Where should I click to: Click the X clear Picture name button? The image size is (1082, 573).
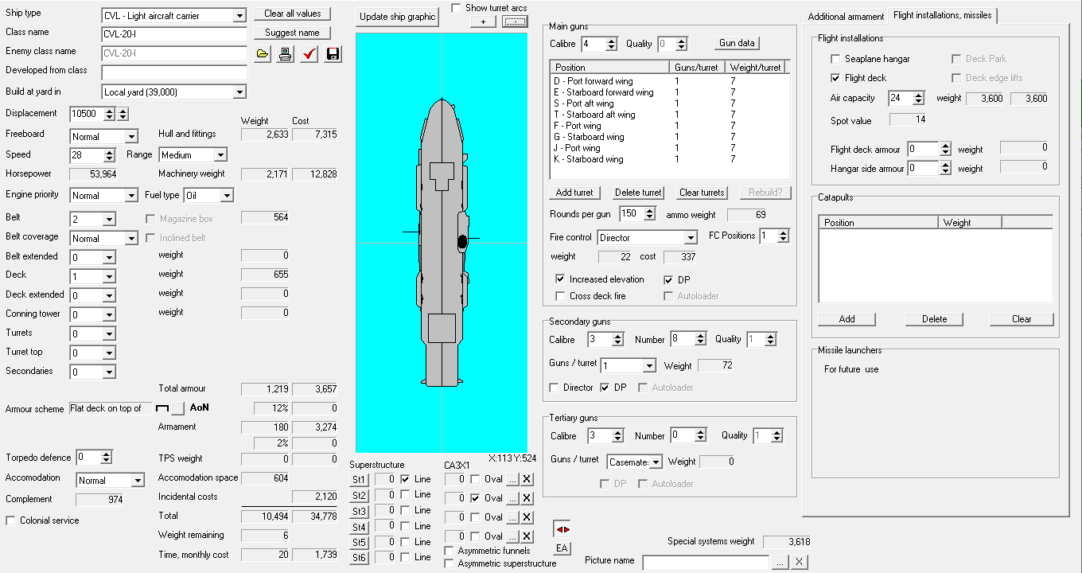[800, 562]
